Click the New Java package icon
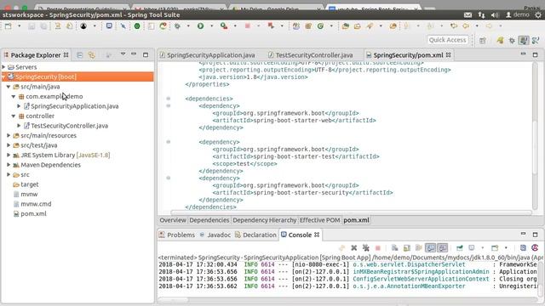This screenshot has height=306, width=545. coord(308,26)
